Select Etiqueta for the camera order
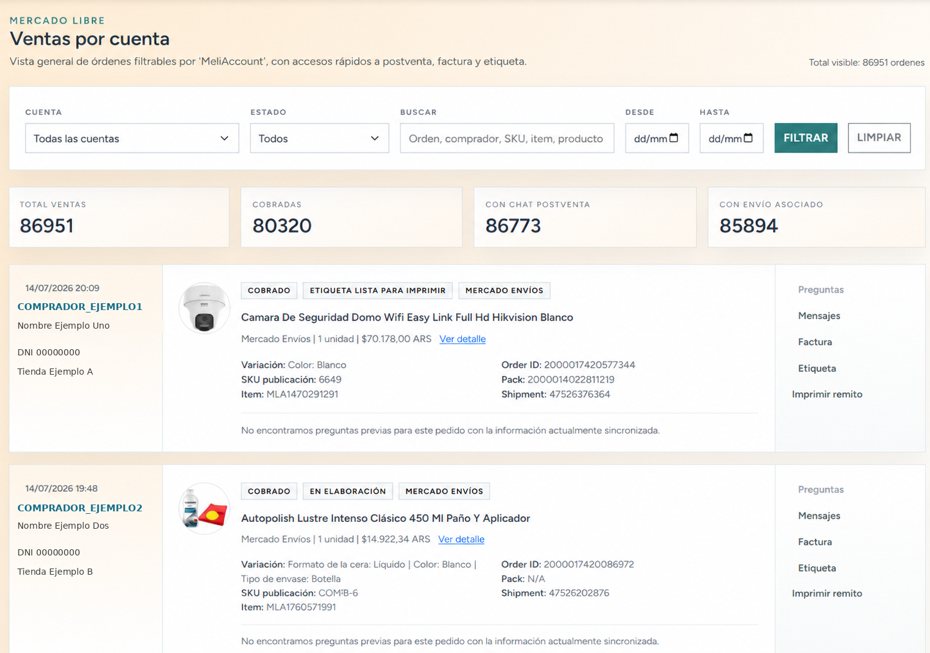930x653 pixels. tap(817, 368)
